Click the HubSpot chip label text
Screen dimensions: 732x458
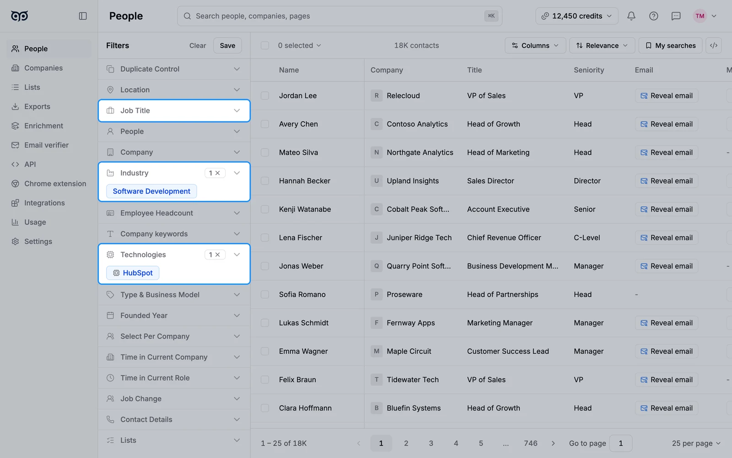point(138,273)
